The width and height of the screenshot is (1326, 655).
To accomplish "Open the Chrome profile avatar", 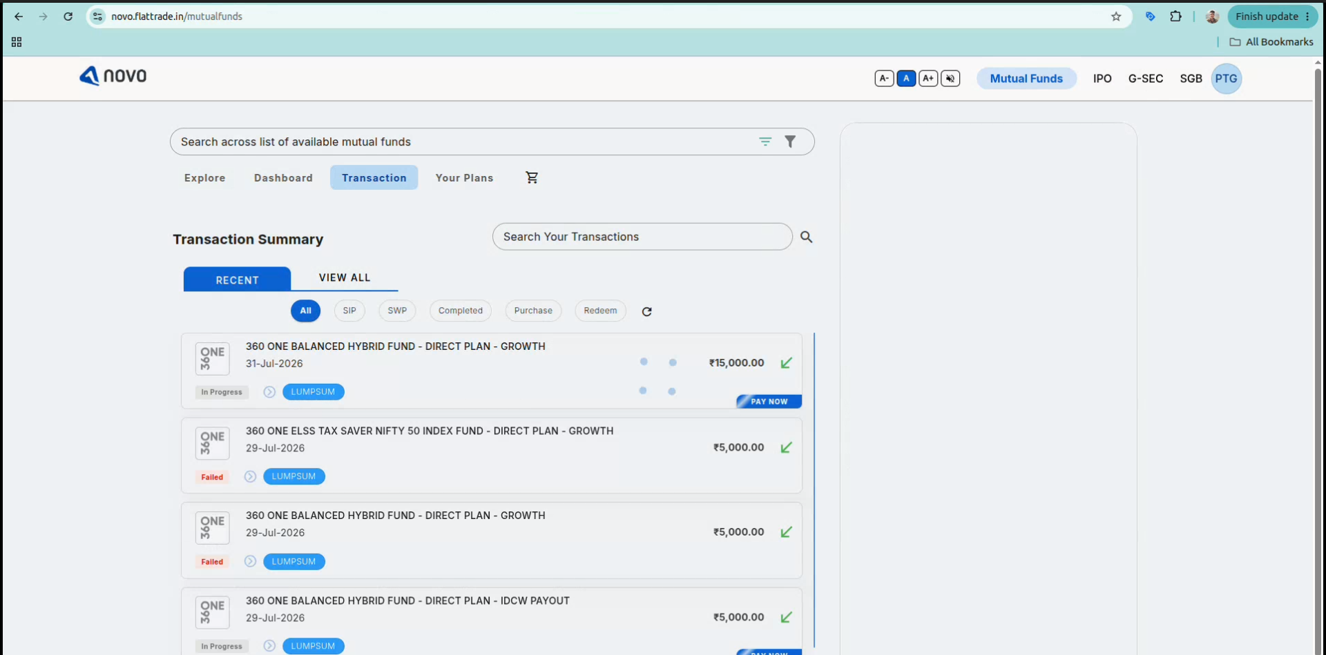I will (1212, 17).
